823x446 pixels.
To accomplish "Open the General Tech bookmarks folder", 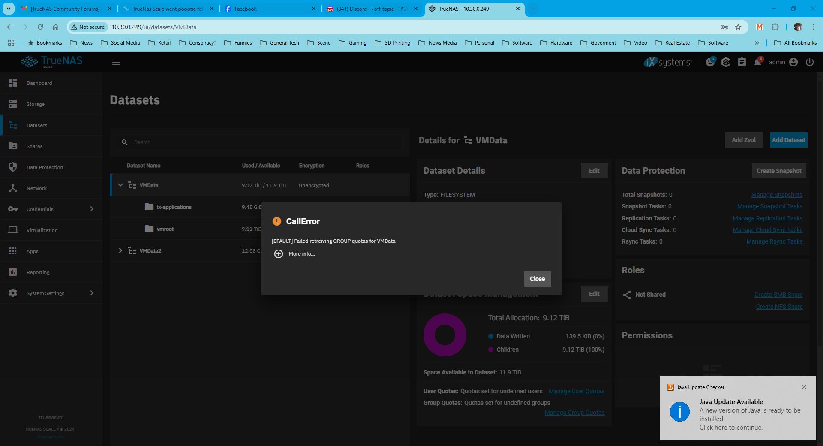I will pos(279,43).
